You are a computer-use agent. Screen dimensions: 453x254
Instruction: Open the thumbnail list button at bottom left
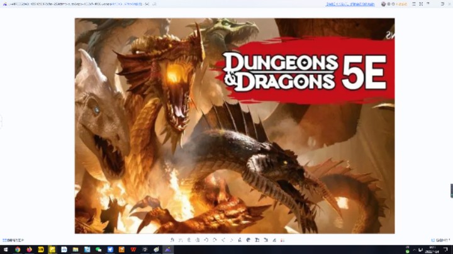coord(13,240)
